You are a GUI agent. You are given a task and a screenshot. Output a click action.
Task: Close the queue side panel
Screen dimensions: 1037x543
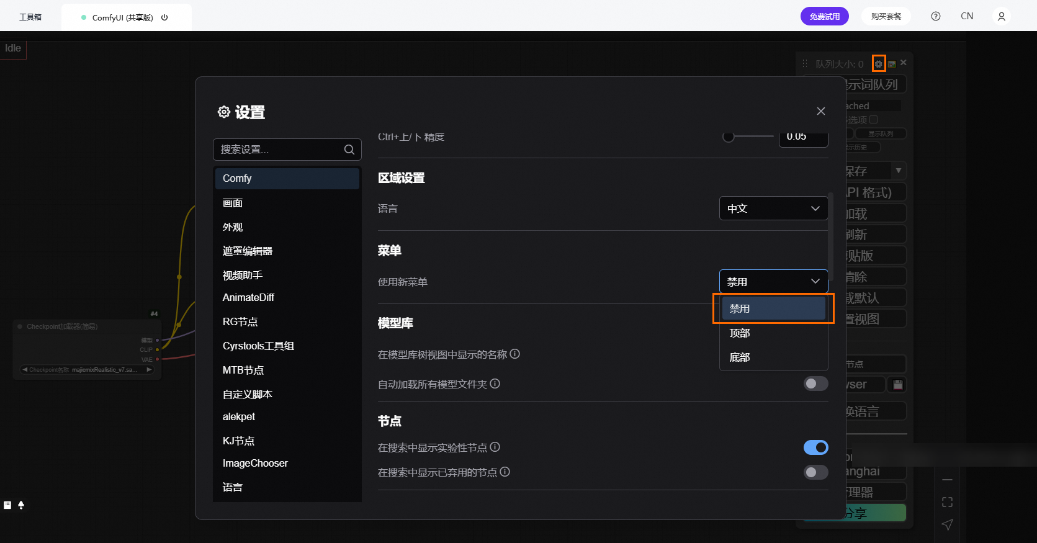point(904,63)
